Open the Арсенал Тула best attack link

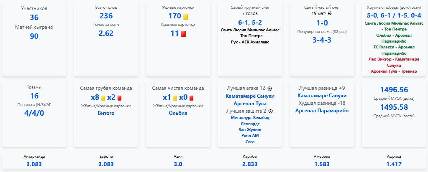click(x=250, y=104)
